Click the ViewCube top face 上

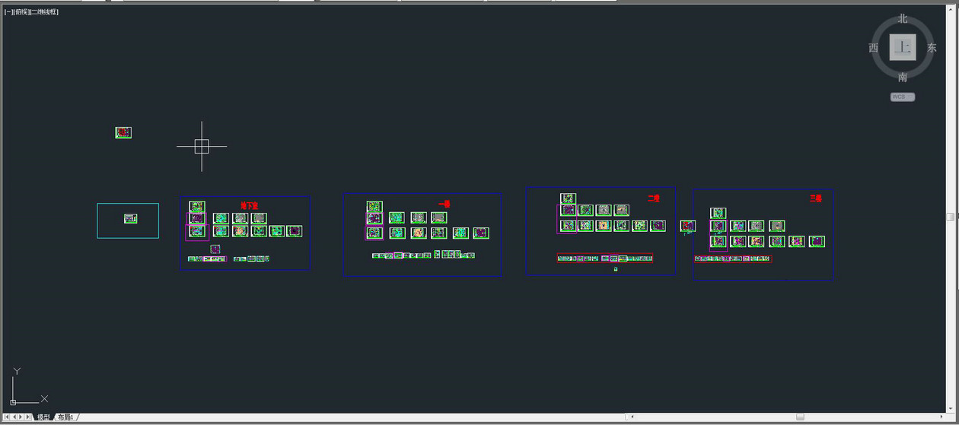click(903, 47)
